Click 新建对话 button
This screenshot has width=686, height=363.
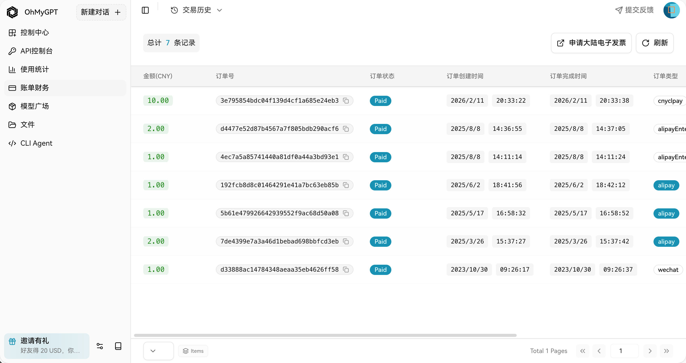(101, 12)
